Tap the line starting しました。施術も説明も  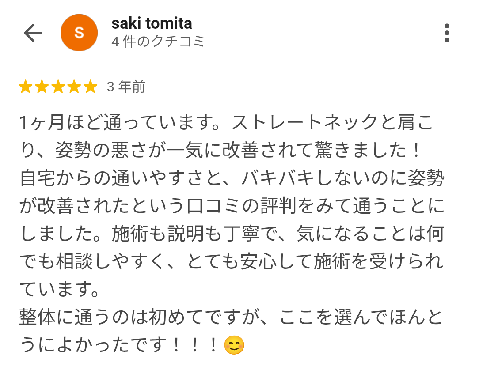(x=232, y=234)
